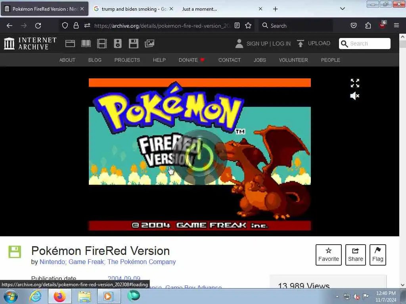The width and height of the screenshot is (406, 304).
Task: Open the VOLUNTEER menu item
Action: click(293, 60)
